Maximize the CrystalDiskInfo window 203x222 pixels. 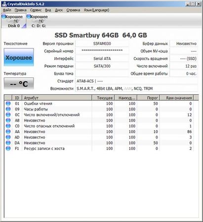193,4
